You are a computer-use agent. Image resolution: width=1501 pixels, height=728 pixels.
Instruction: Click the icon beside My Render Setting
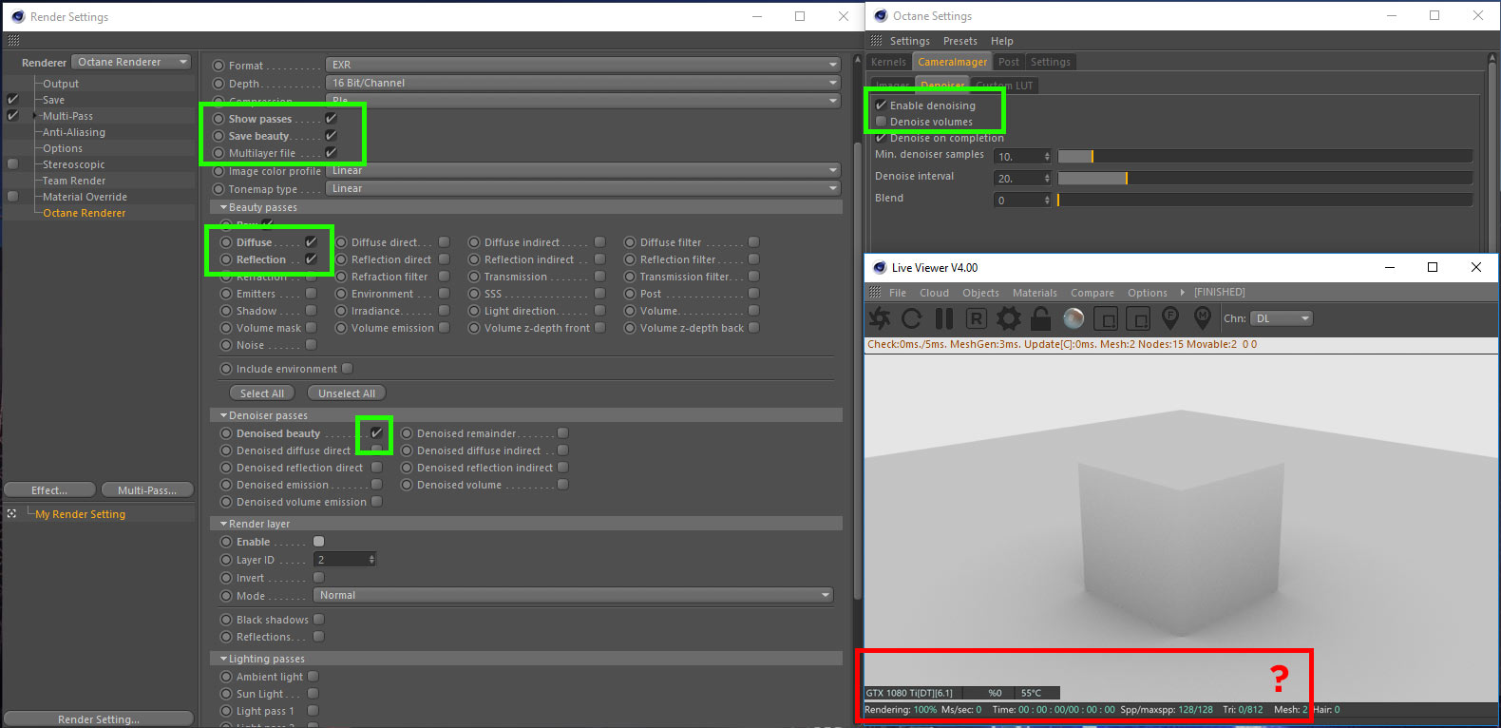(11, 513)
